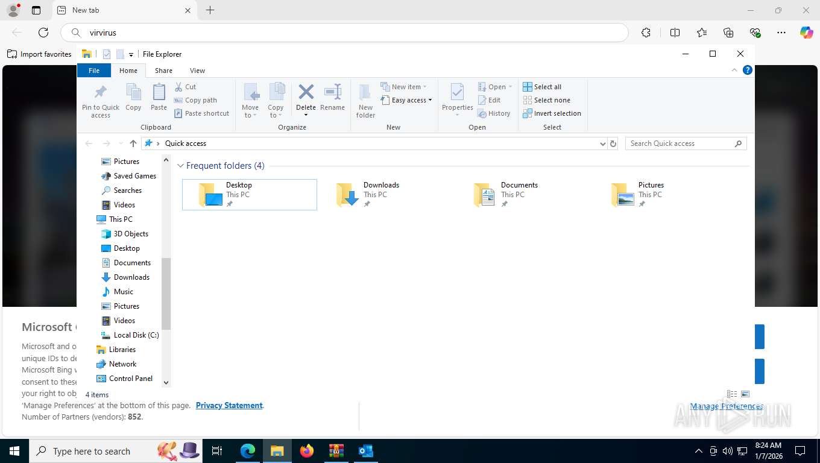
Task: Open File Explorer help icon
Action: pos(748,70)
